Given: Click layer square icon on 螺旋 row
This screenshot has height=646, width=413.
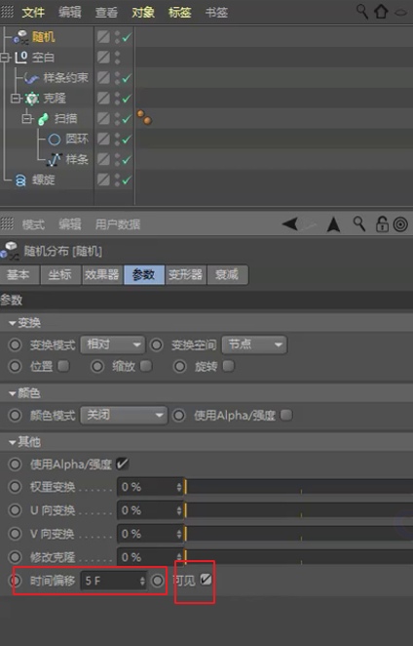Looking at the screenshot, I should tap(103, 180).
